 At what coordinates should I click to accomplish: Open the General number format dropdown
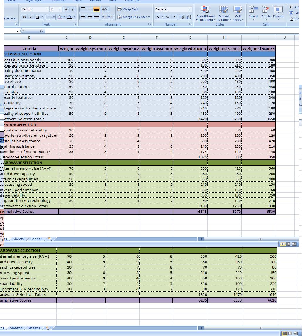coord(190,9)
